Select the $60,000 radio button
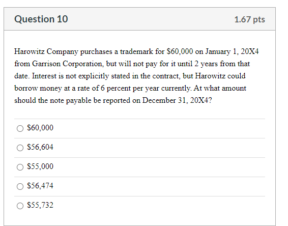The height and width of the screenshot is (226, 288). pyautogui.click(x=20, y=128)
